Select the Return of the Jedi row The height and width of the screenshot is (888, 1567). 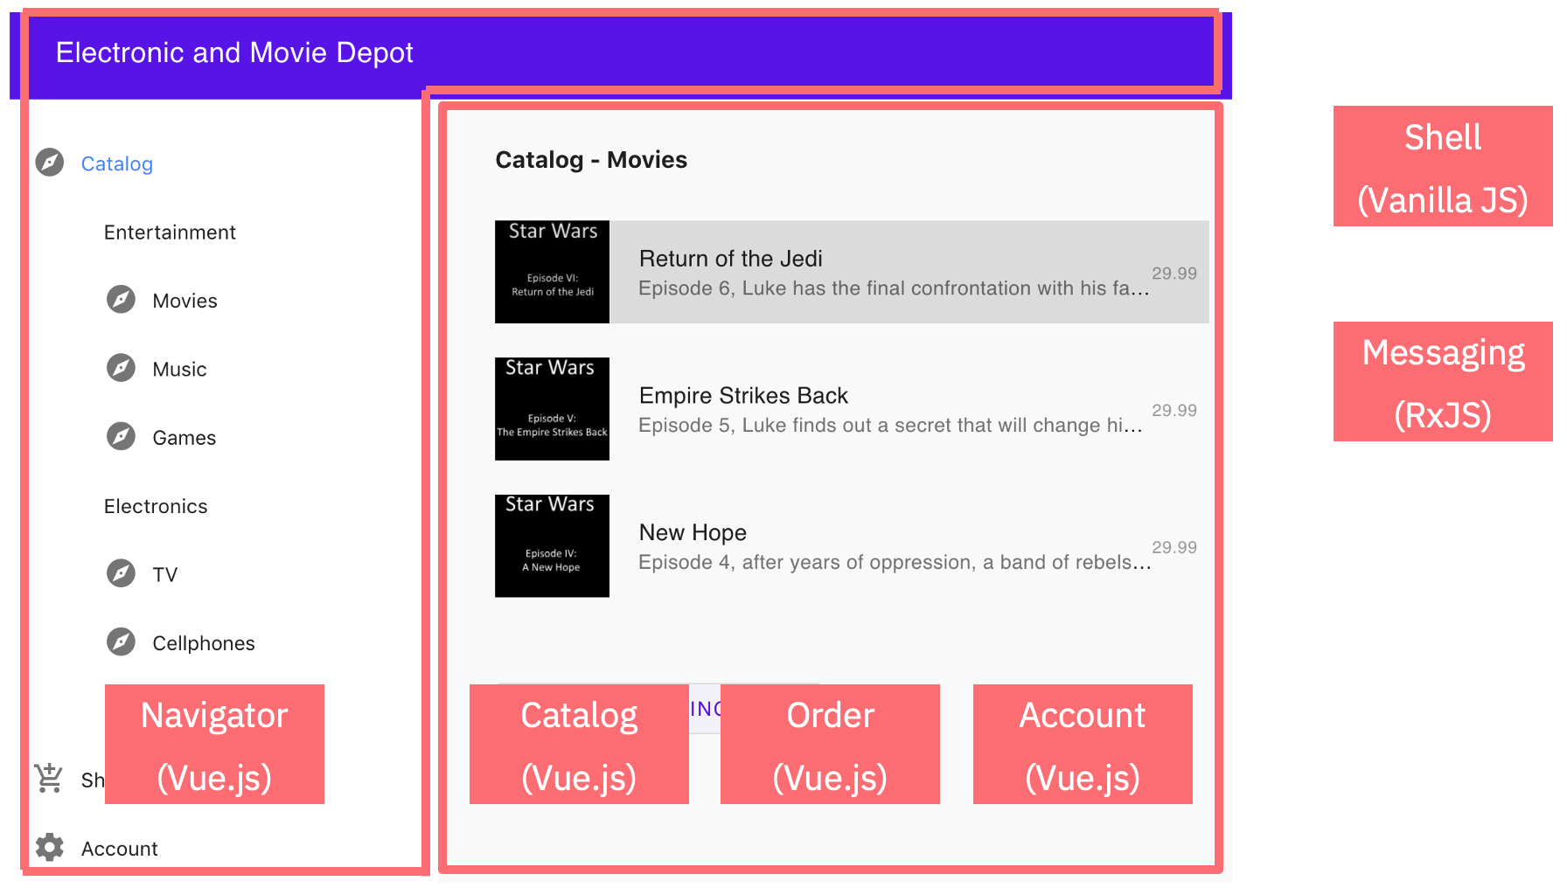pos(892,272)
